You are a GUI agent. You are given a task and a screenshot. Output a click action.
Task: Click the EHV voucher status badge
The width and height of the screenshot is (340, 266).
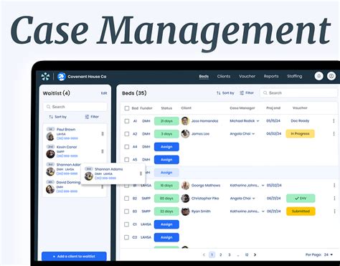tap(301, 199)
